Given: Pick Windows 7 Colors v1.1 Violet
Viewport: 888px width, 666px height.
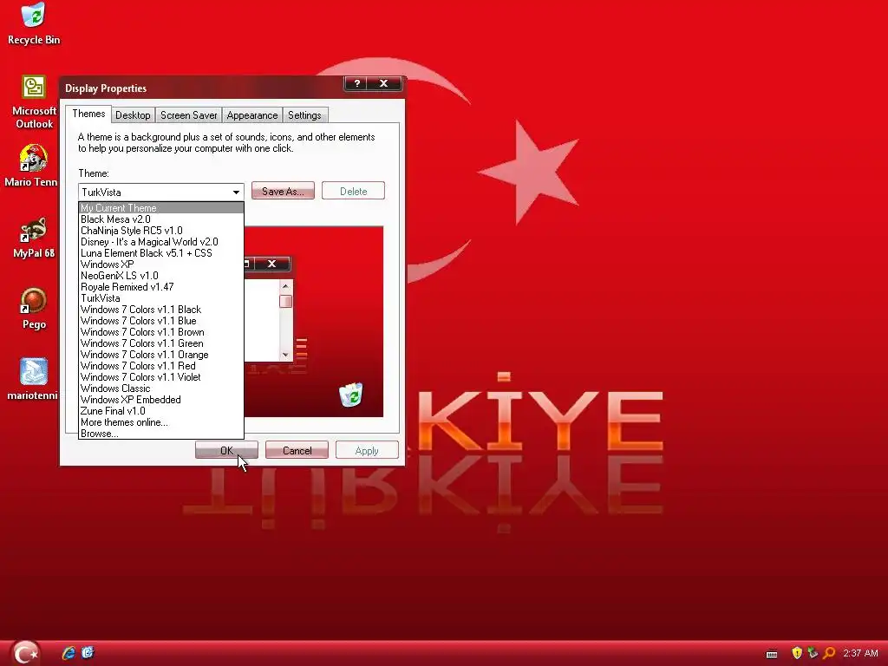Looking at the screenshot, I should pos(160,377).
